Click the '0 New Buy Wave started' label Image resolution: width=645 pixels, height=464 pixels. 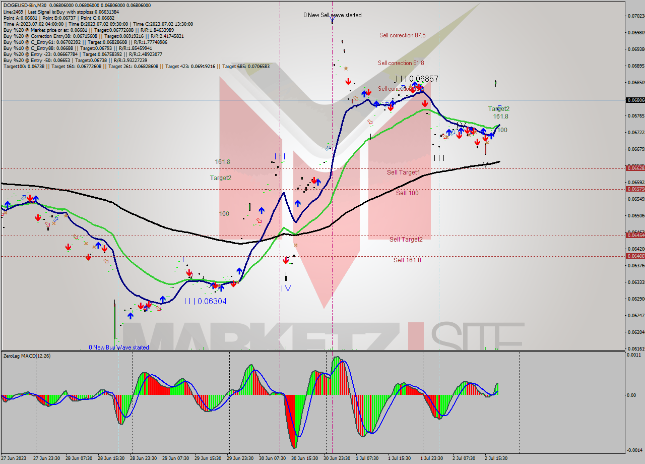tap(119, 347)
